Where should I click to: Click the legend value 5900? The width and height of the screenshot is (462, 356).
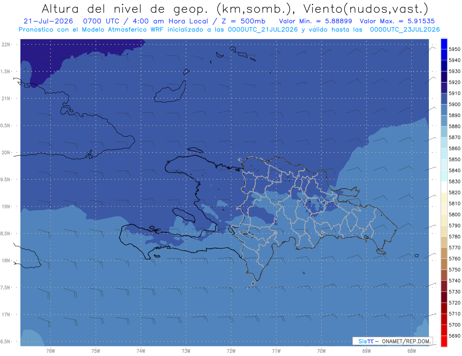(x=454, y=104)
